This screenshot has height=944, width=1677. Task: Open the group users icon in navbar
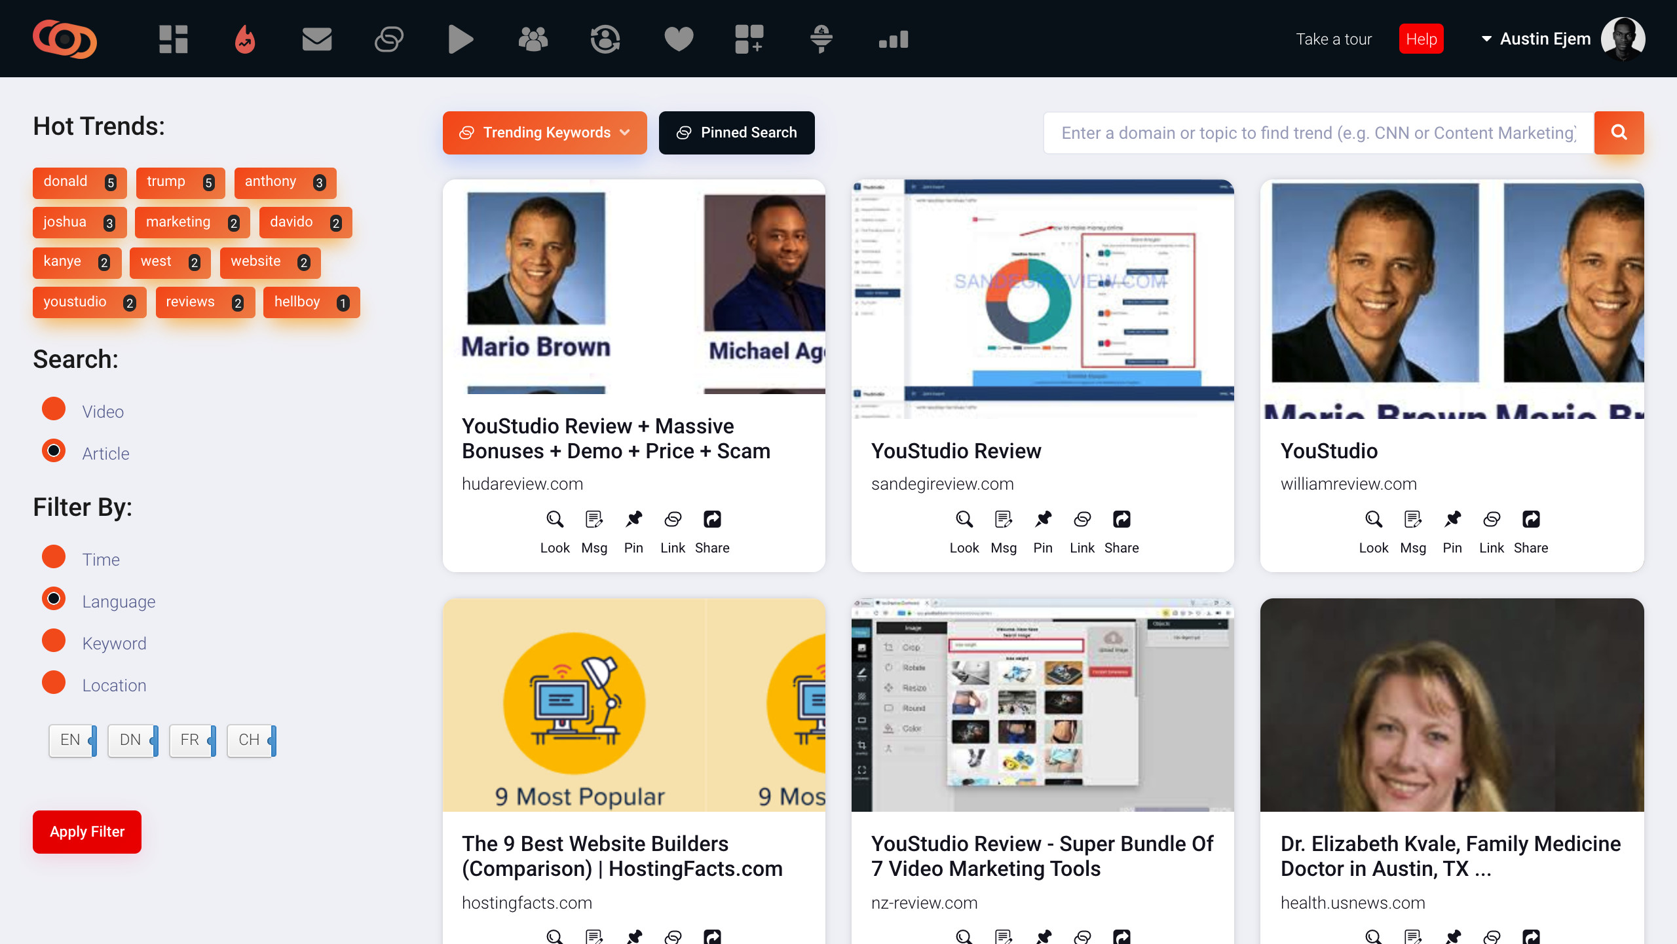tap(533, 39)
